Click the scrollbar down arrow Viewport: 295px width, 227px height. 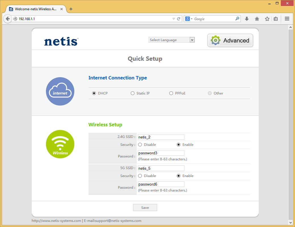(x=290, y=222)
